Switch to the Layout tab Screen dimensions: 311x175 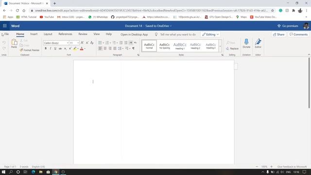point(48,34)
